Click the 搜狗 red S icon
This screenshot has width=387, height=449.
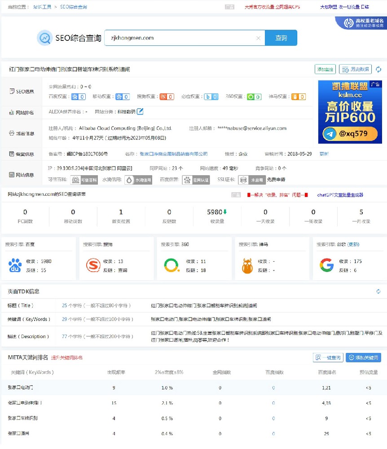click(x=93, y=264)
